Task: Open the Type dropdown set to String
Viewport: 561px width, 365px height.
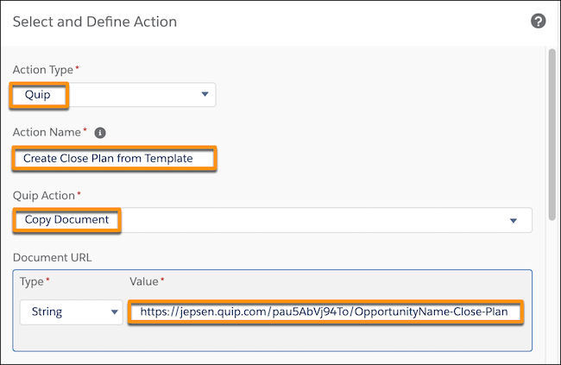Action: click(x=71, y=312)
